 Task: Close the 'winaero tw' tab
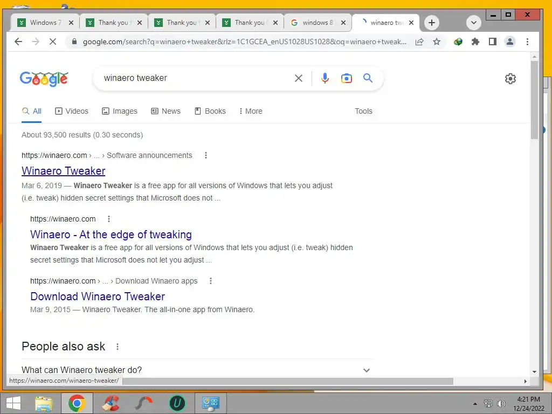pyautogui.click(x=411, y=23)
